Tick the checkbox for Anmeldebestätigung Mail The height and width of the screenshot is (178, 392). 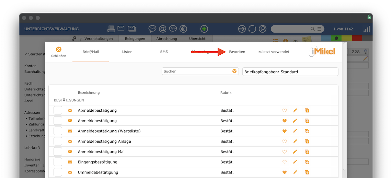(58, 152)
